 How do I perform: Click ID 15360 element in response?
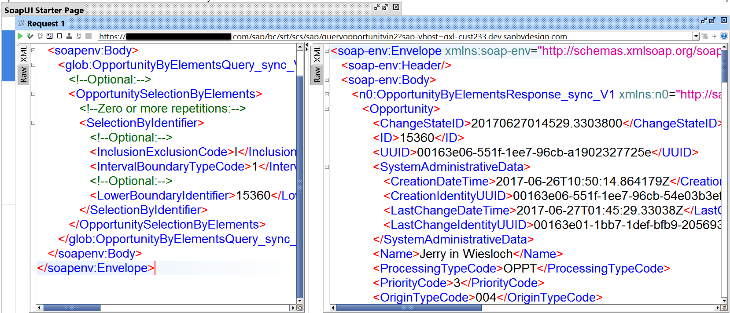(x=419, y=138)
